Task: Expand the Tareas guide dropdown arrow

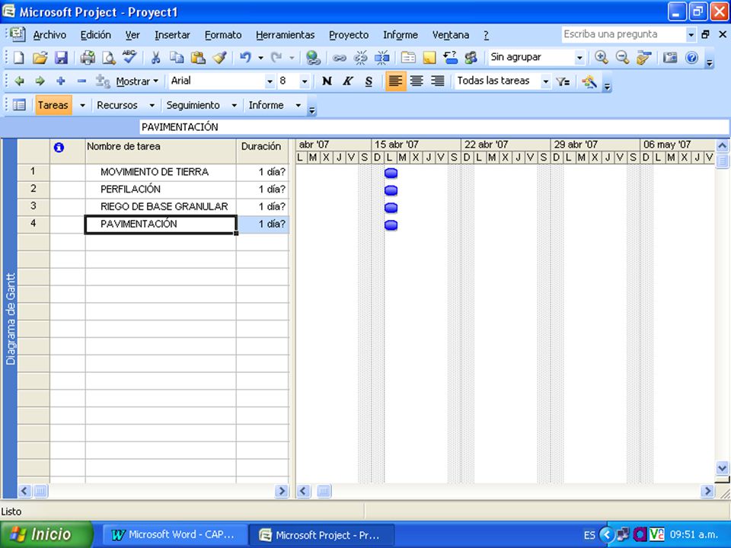Action: (82, 105)
